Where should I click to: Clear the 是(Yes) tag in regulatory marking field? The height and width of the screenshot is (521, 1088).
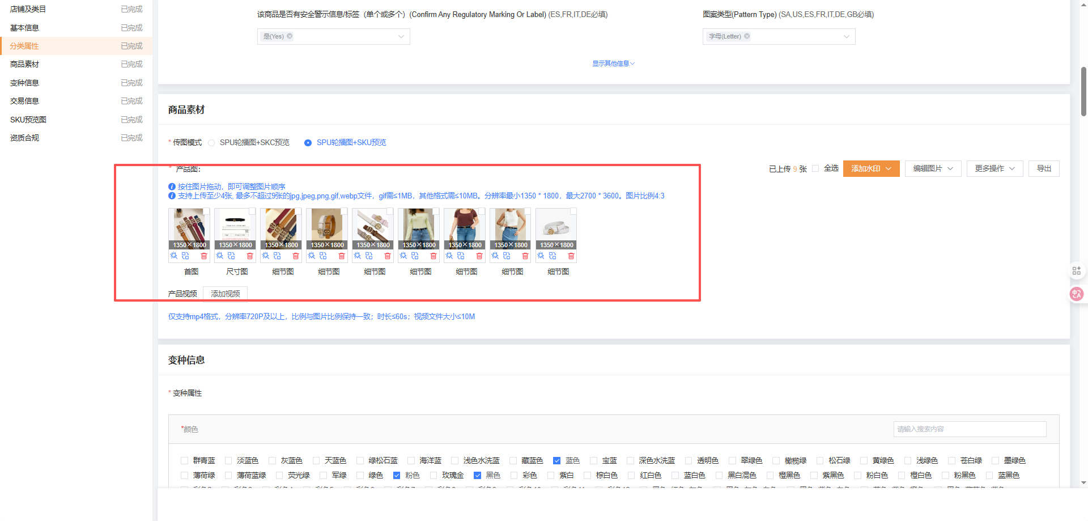290,36
